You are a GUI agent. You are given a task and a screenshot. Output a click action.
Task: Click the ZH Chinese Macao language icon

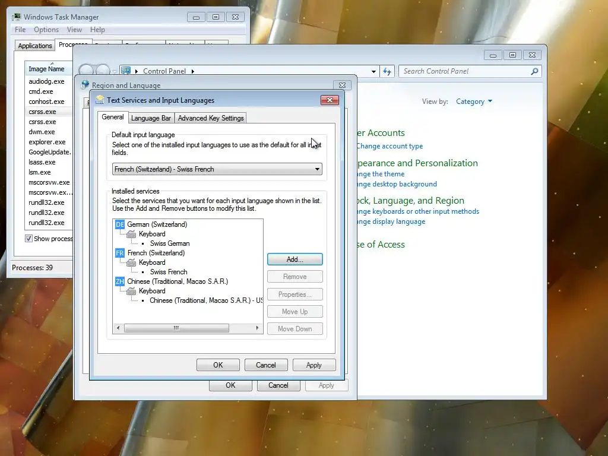point(120,281)
